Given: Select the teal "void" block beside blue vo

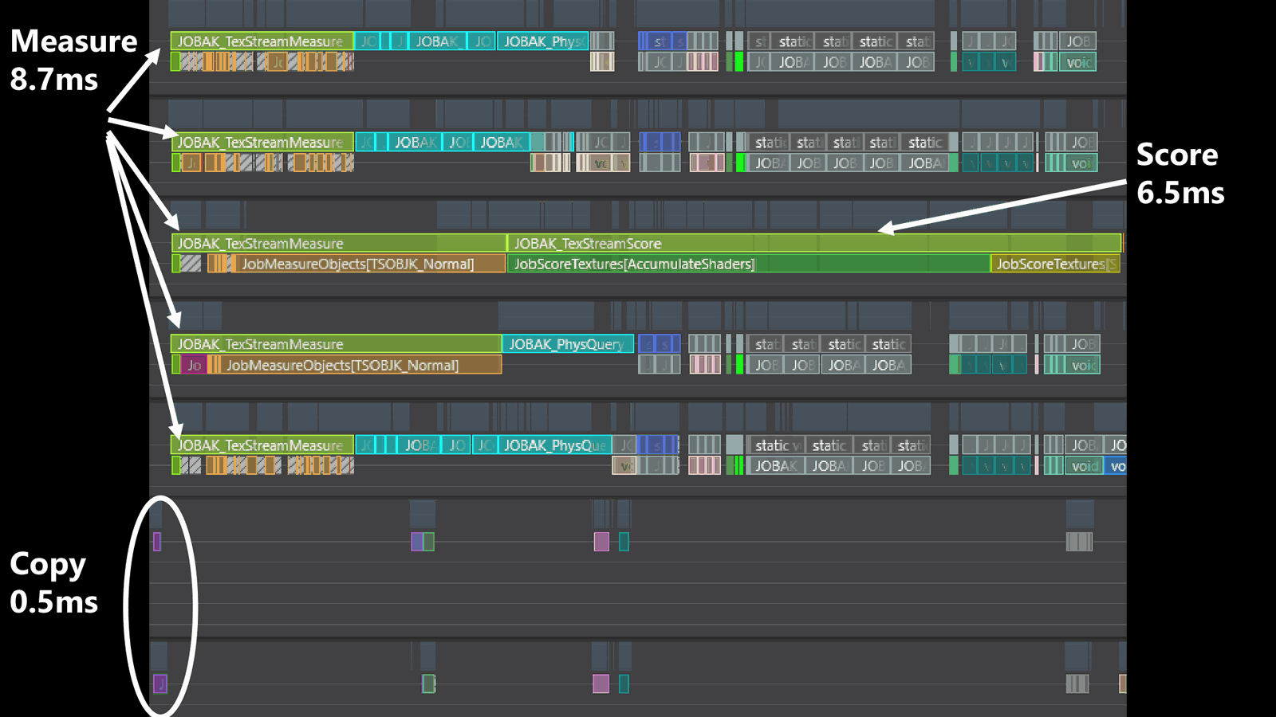Looking at the screenshot, I should coord(1085,466).
